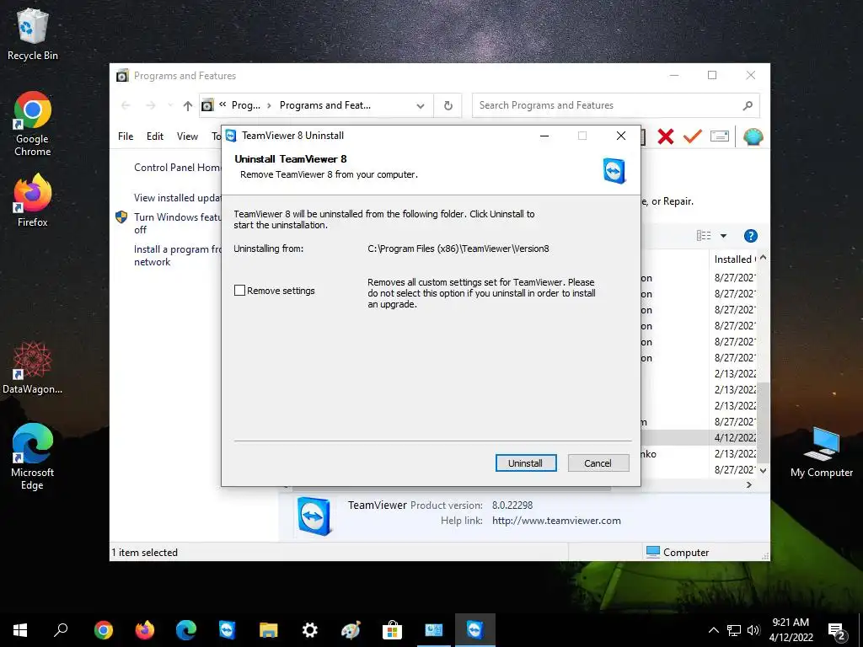This screenshot has height=647, width=863.
Task: Expand the address bar path chevrons
Action: (x=222, y=104)
